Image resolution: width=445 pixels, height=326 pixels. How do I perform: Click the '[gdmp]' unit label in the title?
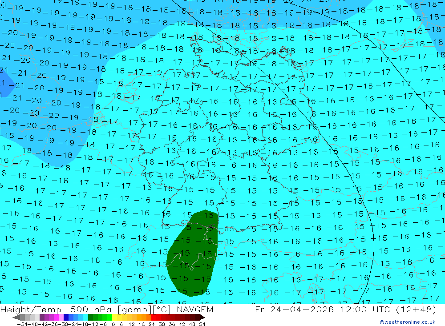point(135,310)
